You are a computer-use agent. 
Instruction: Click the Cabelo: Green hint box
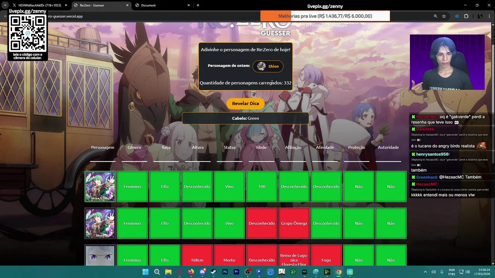(x=246, y=118)
